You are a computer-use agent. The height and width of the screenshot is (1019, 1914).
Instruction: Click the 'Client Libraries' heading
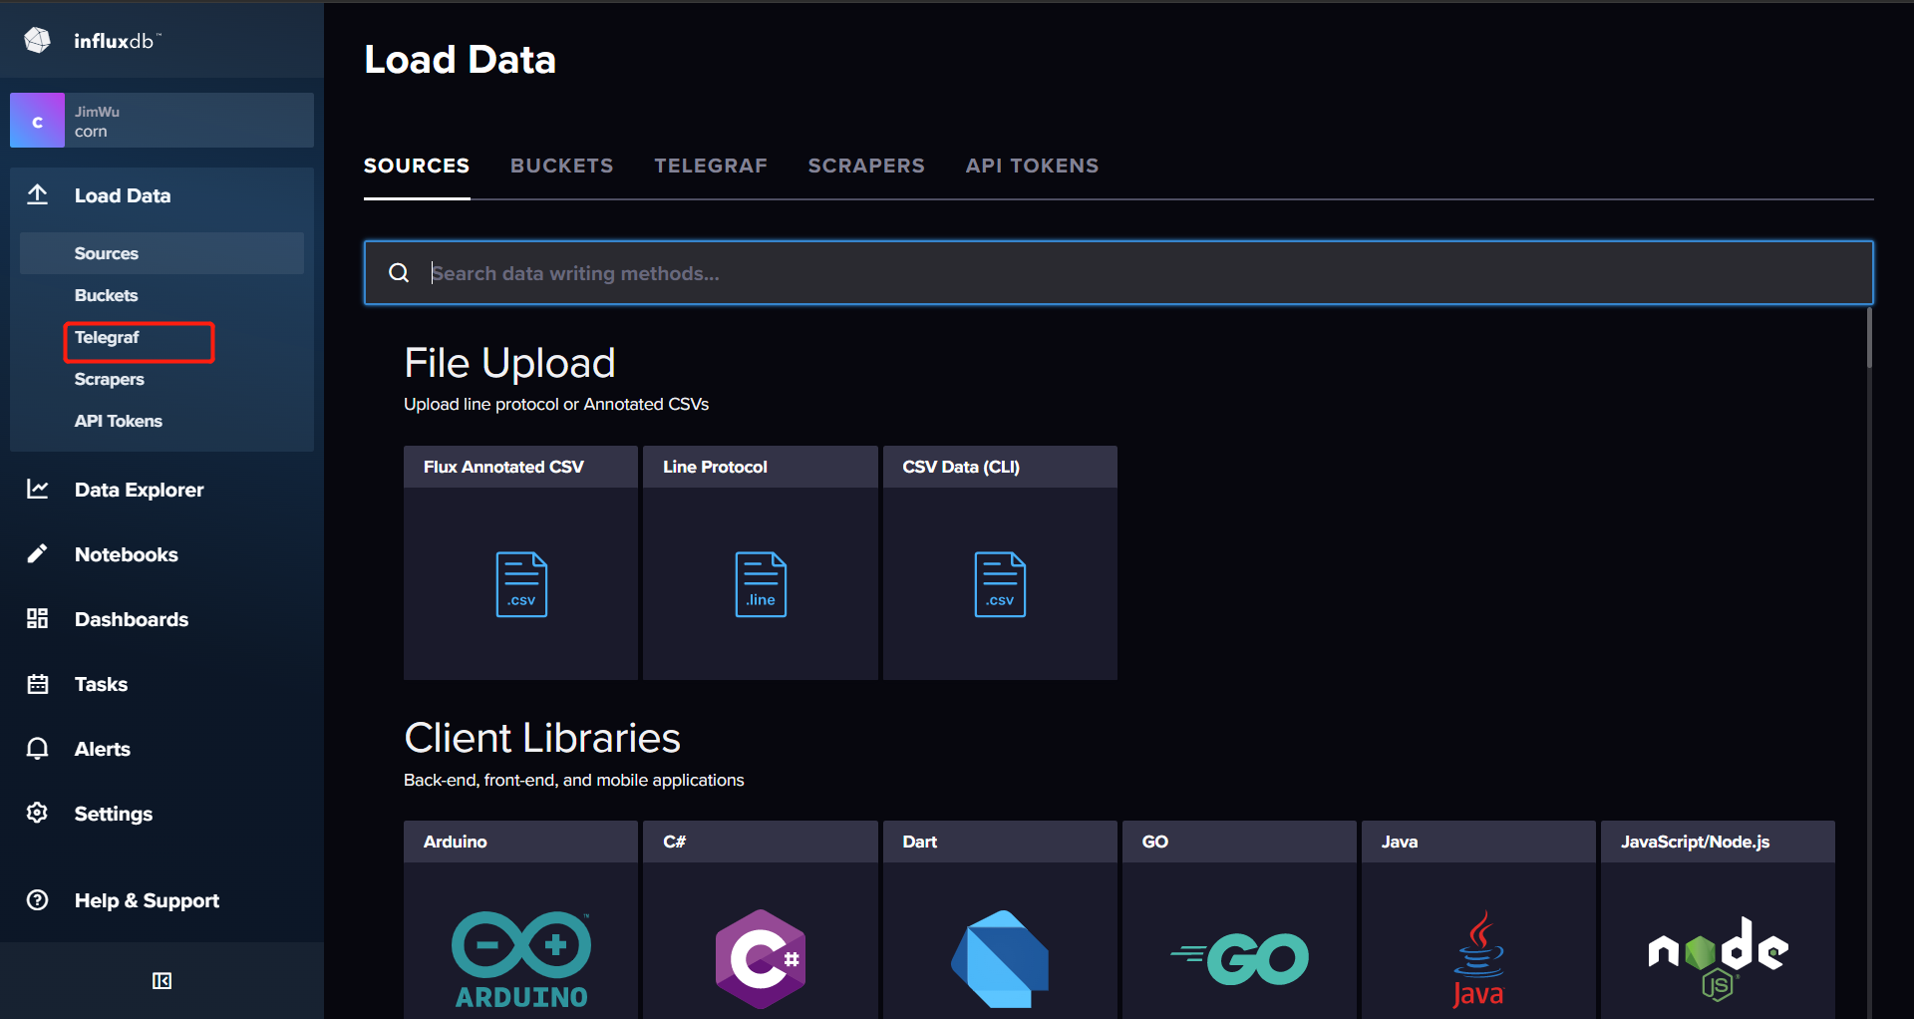tap(542, 738)
